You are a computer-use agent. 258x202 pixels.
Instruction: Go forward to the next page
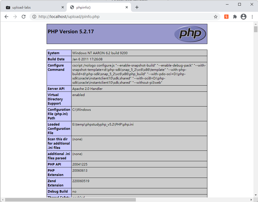(15, 17)
